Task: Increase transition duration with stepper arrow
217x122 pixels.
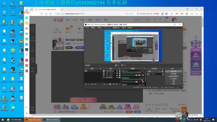Action: pyautogui.click(x=163, y=73)
